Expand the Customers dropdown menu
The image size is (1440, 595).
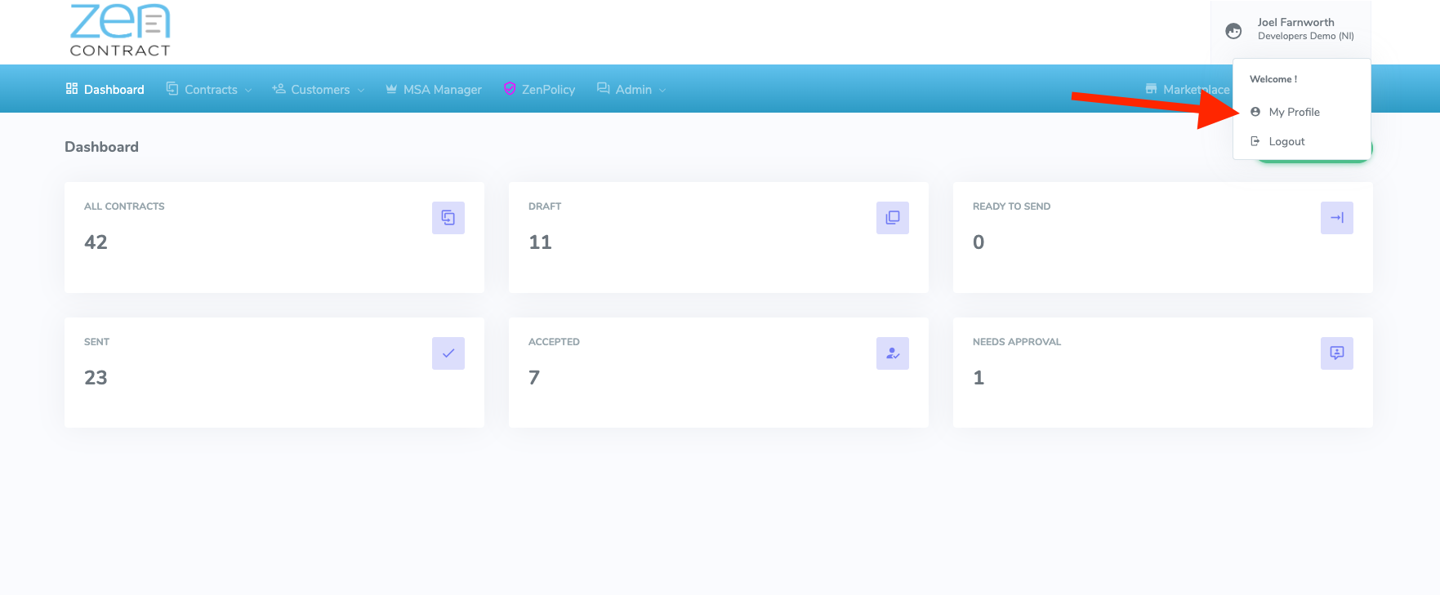point(319,90)
